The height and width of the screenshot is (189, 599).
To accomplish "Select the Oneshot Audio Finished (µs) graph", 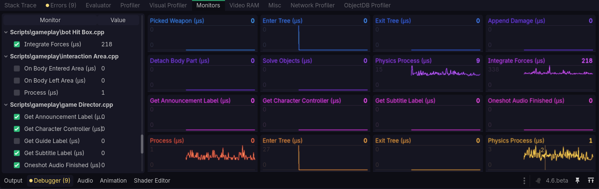I will pyautogui.click(x=540, y=113).
